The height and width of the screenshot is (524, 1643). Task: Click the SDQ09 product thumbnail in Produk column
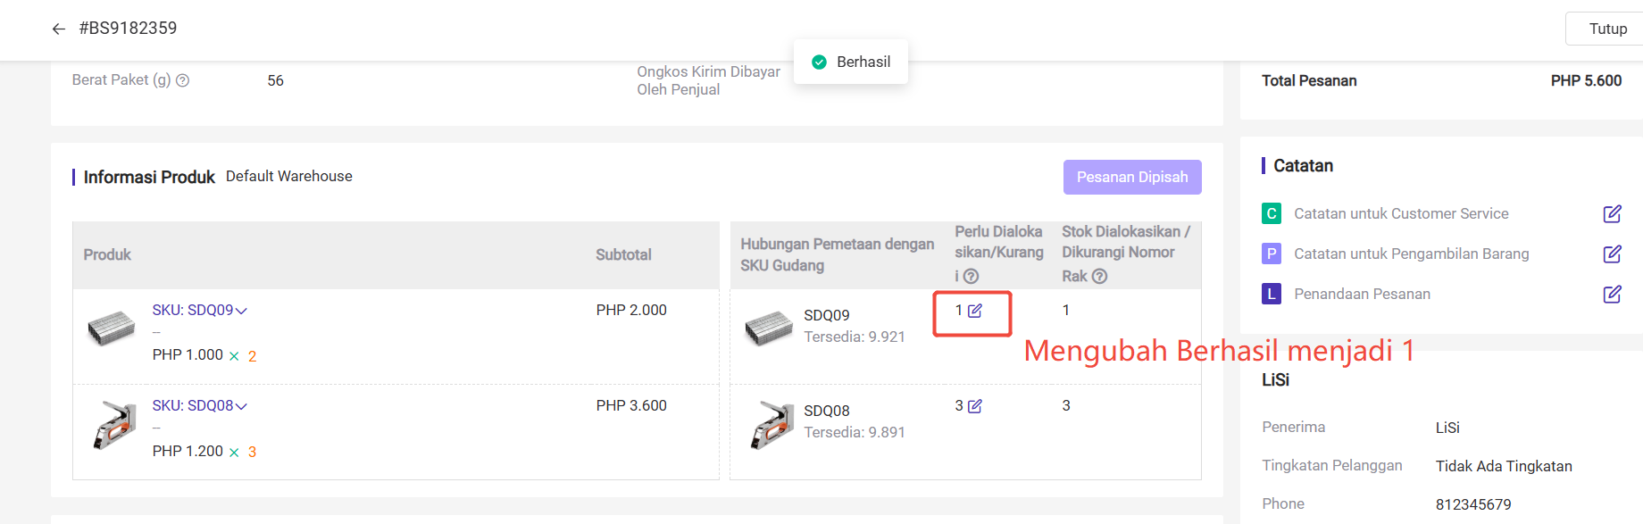tap(112, 329)
